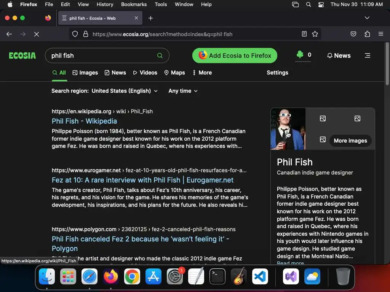The width and height of the screenshot is (390, 292).
Task: Click the page vertical scrollbar
Action: tap(387, 65)
